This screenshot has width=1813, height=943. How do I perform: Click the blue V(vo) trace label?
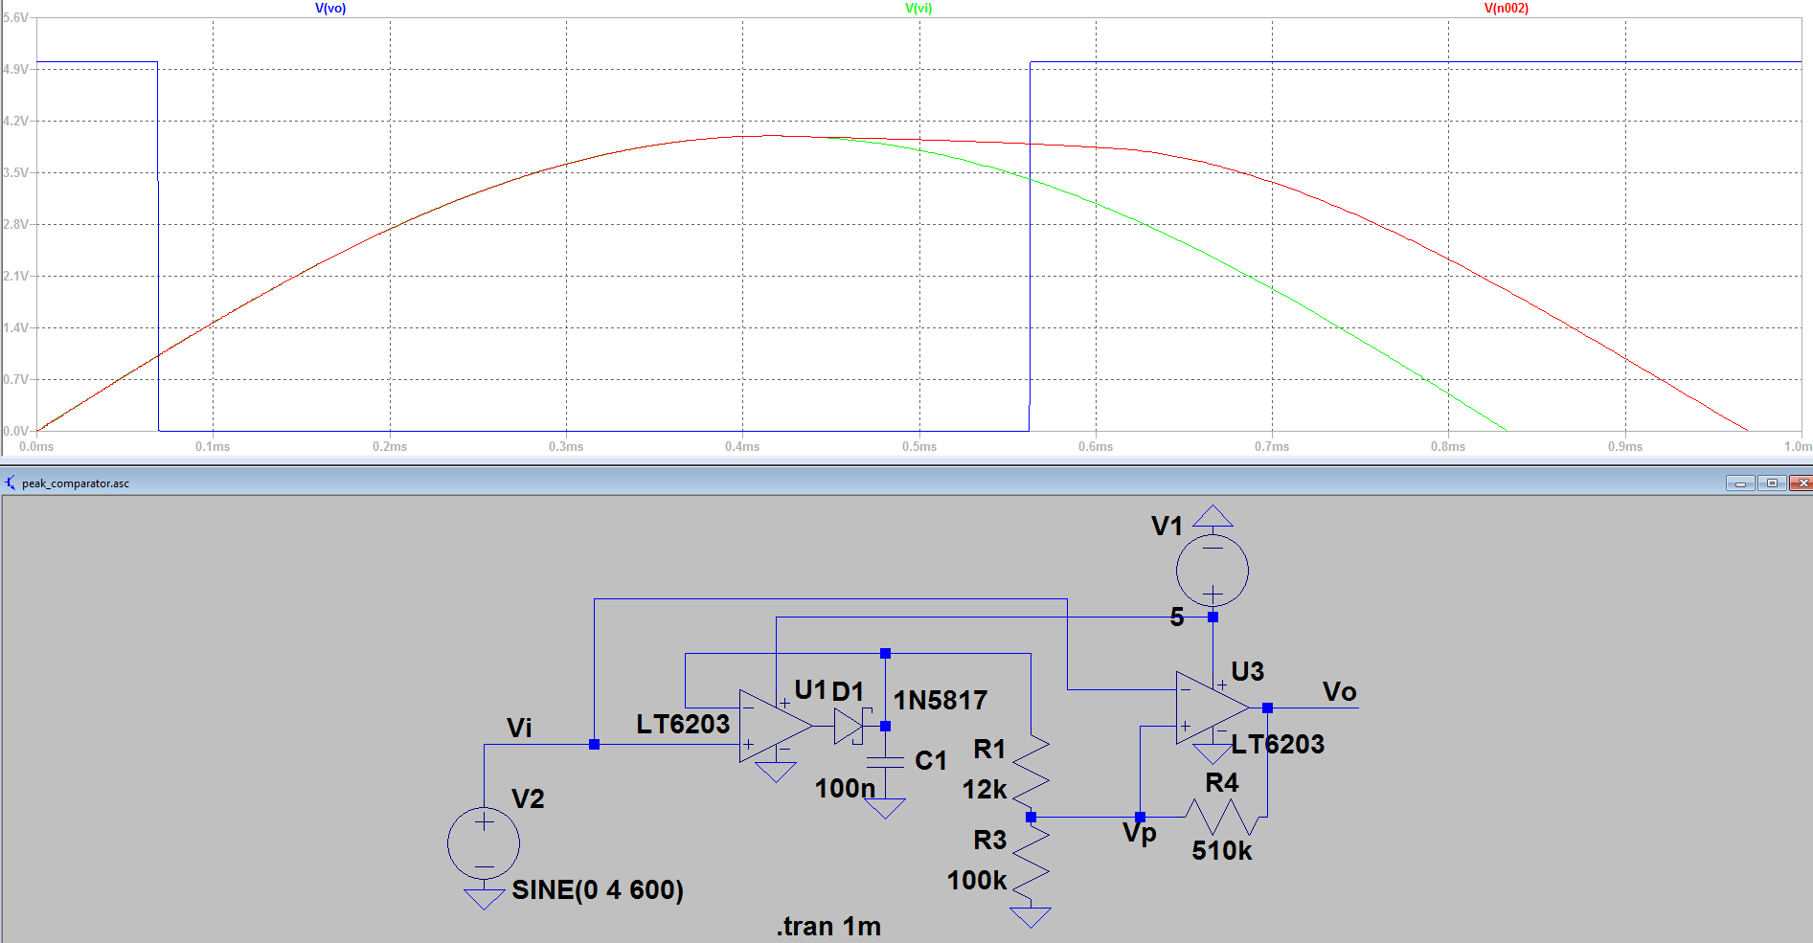pyautogui.click(x=330, y=9)
